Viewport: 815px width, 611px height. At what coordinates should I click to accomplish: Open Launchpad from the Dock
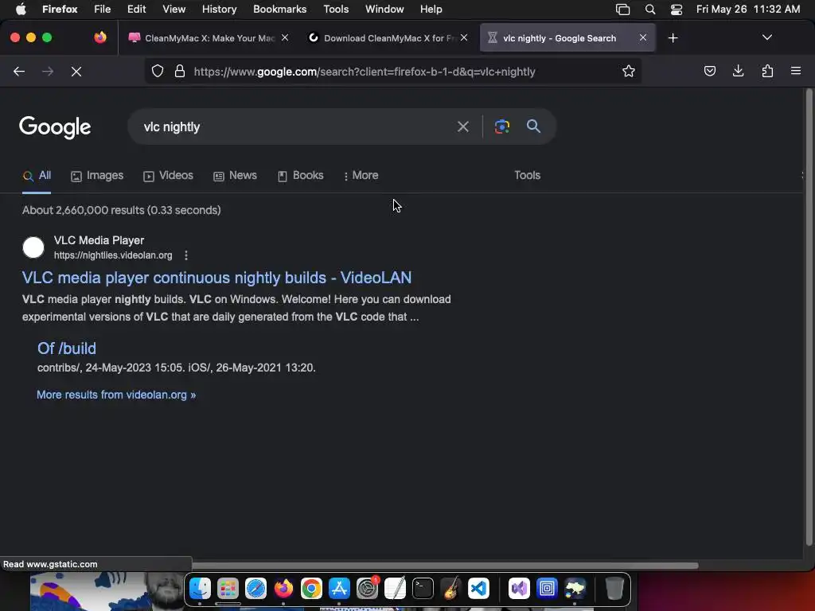point(228,588)
